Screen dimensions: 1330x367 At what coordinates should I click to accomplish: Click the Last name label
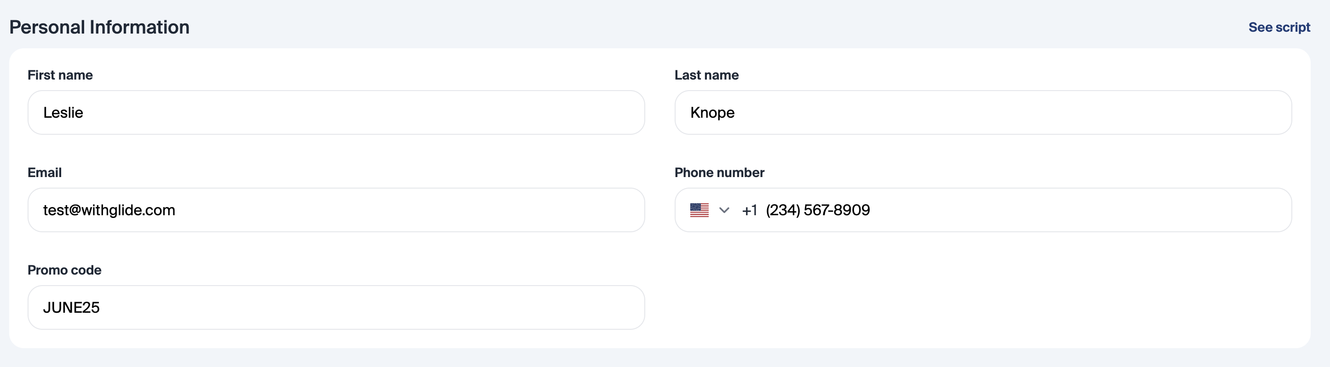click(x=706, y=75)
